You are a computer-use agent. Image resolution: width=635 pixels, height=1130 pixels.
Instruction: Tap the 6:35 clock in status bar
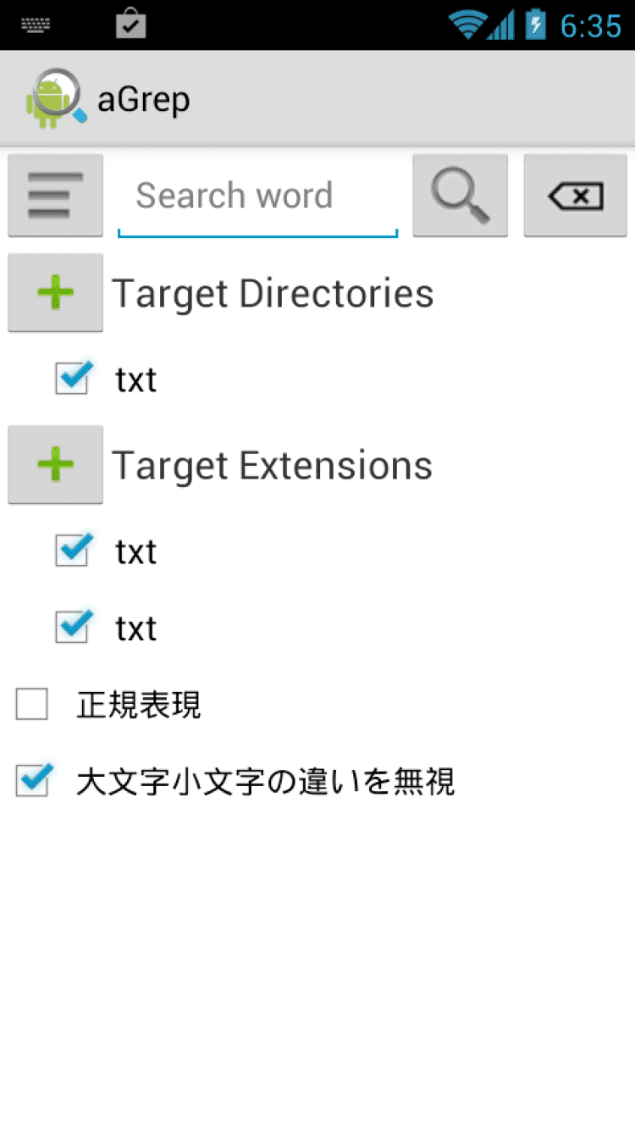click(591, 25)
